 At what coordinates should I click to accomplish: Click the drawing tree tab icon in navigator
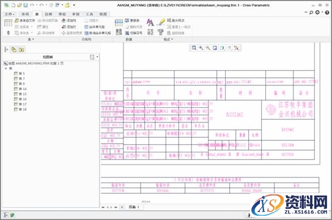[6, 49]
